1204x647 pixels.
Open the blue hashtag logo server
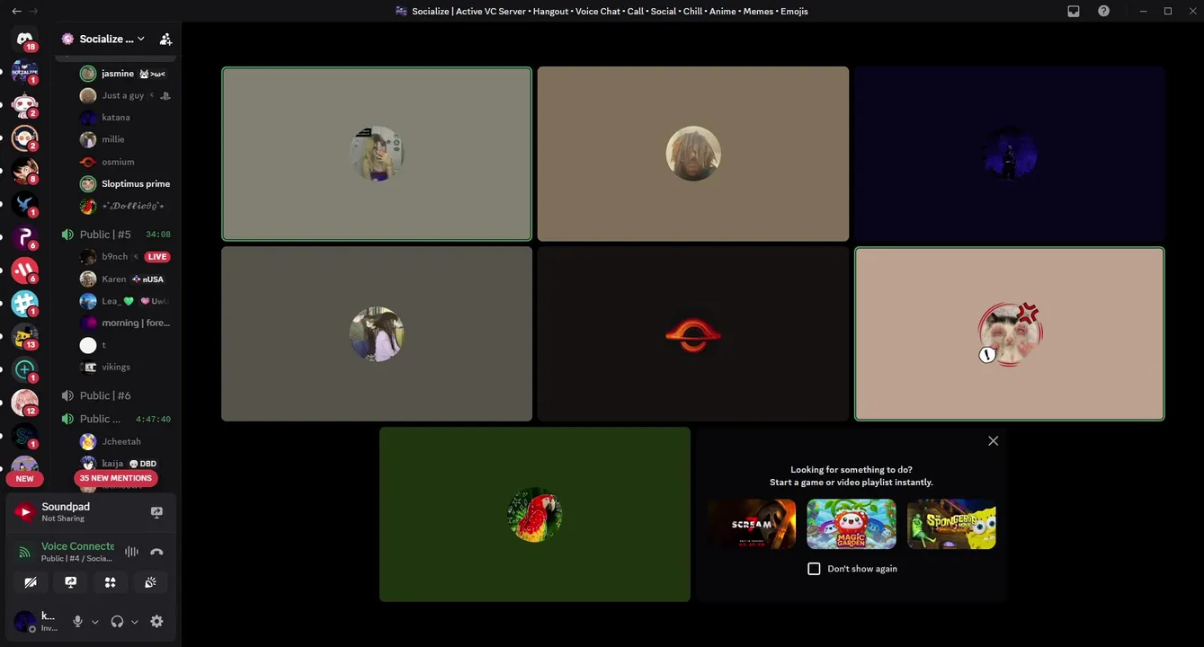(25, 304)
